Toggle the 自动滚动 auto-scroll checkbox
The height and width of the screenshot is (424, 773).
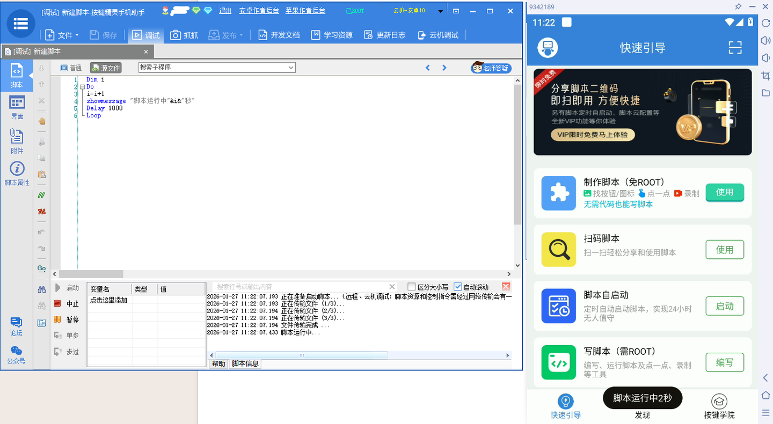[x=458, y=287]
